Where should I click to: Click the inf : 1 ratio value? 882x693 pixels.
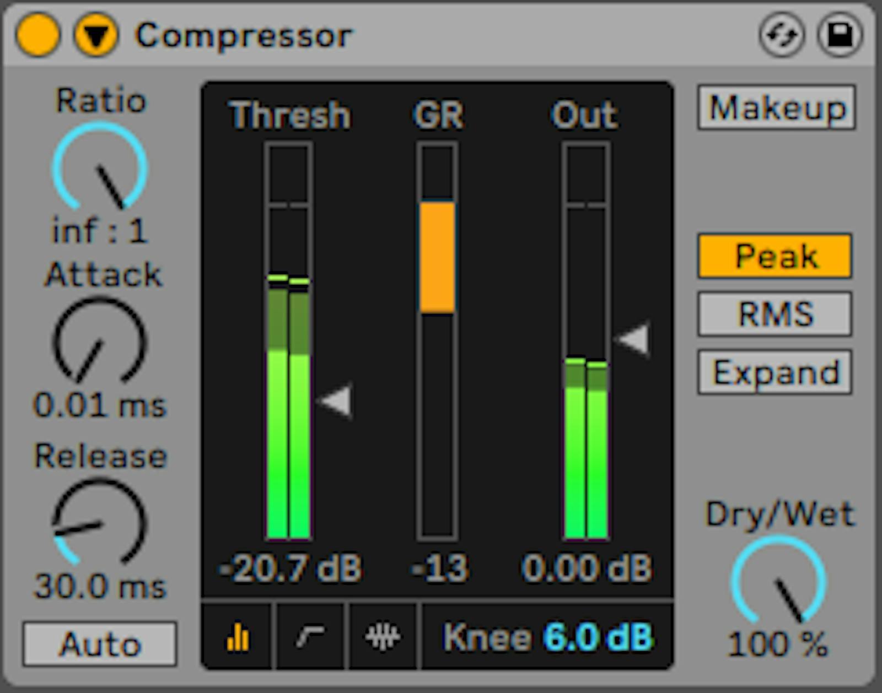(x=100, y=231)
